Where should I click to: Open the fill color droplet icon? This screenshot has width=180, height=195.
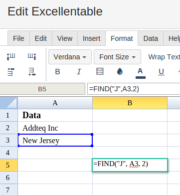point(120,72)
